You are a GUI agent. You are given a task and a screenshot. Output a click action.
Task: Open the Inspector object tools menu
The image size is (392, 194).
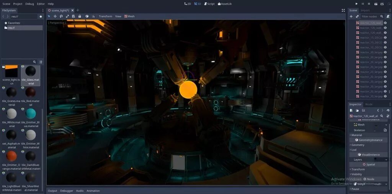tap(388, 116)
